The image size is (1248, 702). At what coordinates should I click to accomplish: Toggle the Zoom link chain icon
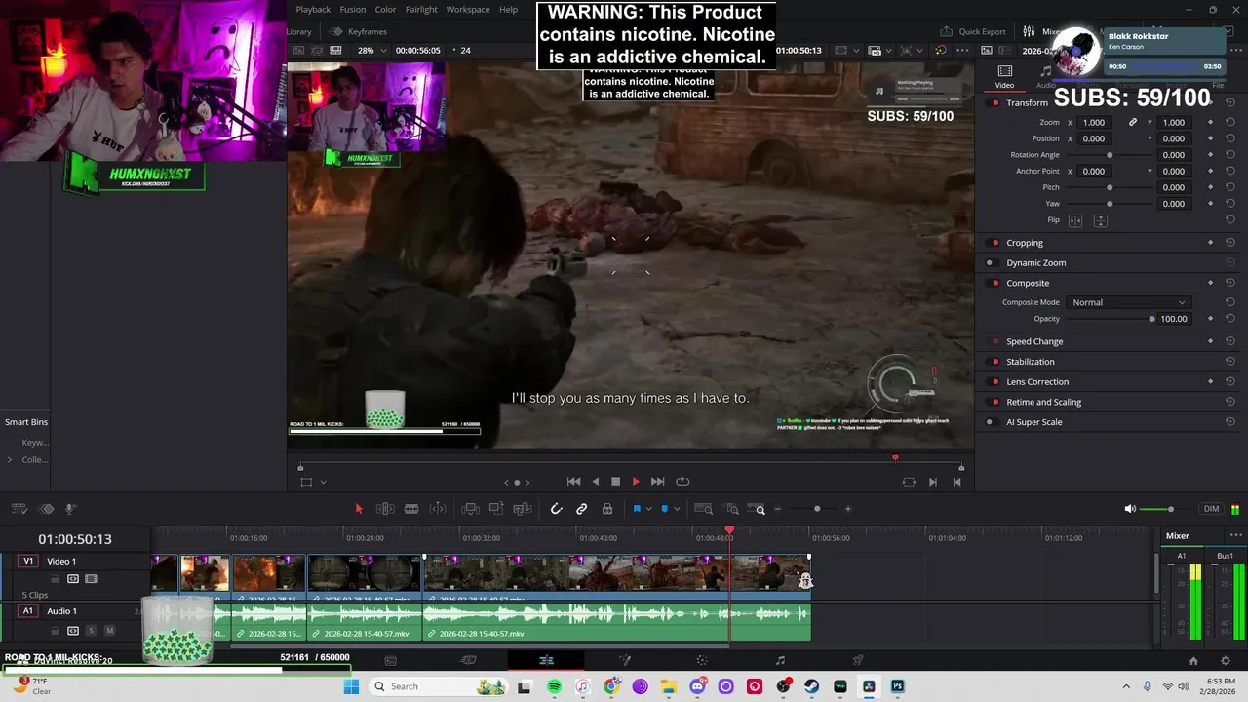click(x=1133, y=123)
